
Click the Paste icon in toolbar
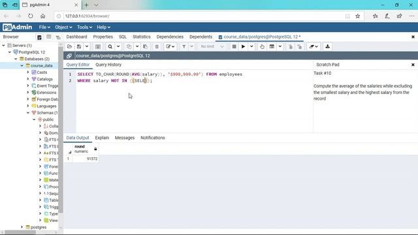[x=145, y=46]
